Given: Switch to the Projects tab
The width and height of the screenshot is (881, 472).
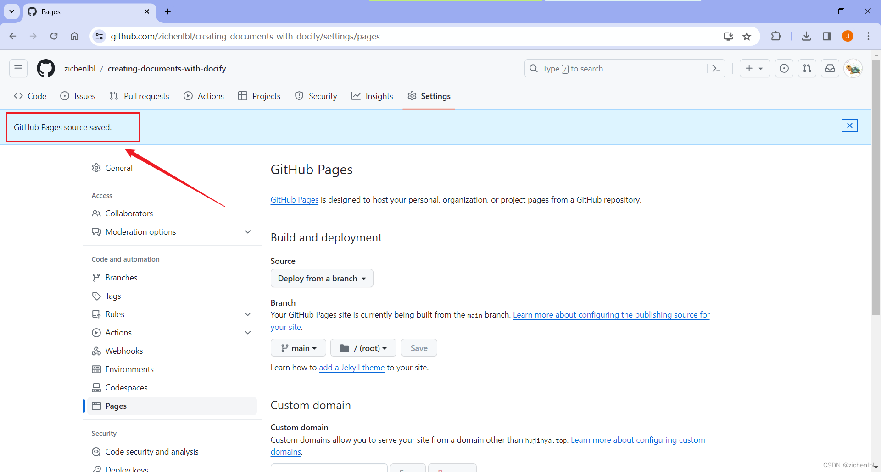Looking at the screenshot, I should click(259, 96).
